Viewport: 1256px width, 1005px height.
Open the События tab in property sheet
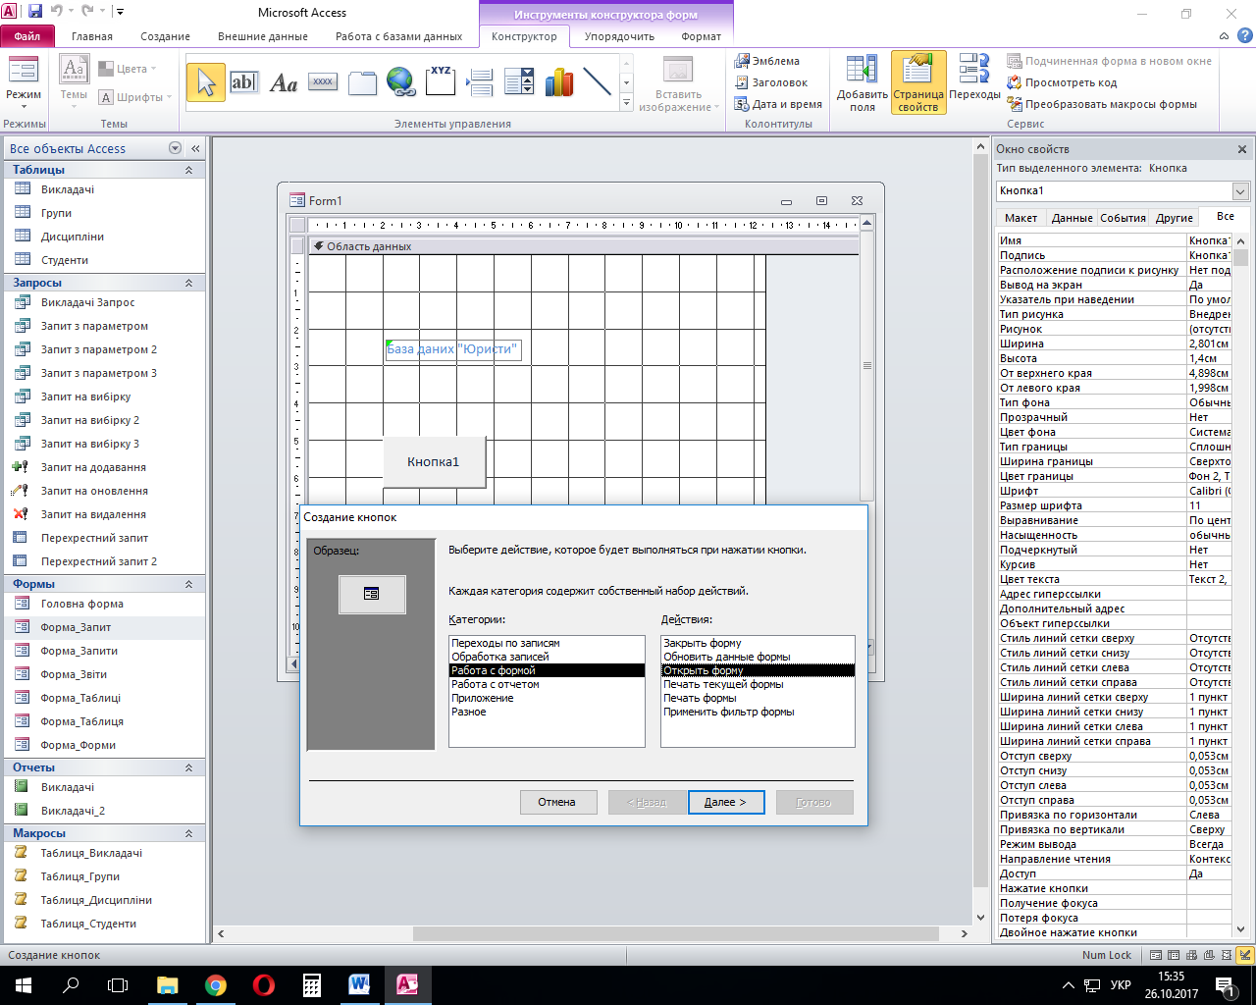(x=1123, y=218)
